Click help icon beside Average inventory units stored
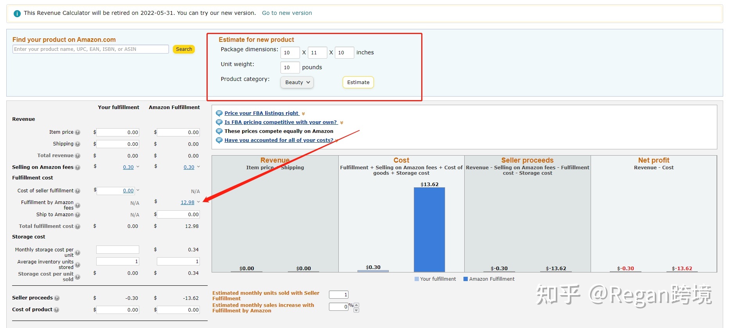The image size is (731, 328). coord(77,265)
